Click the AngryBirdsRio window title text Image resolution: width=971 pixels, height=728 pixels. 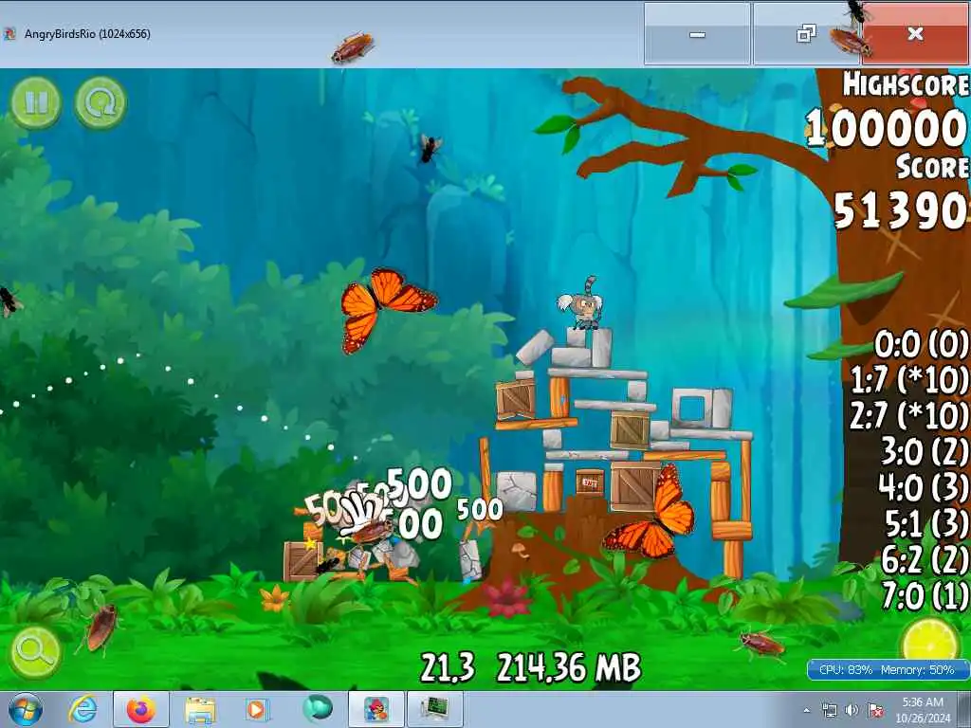(x=87, y=34)
